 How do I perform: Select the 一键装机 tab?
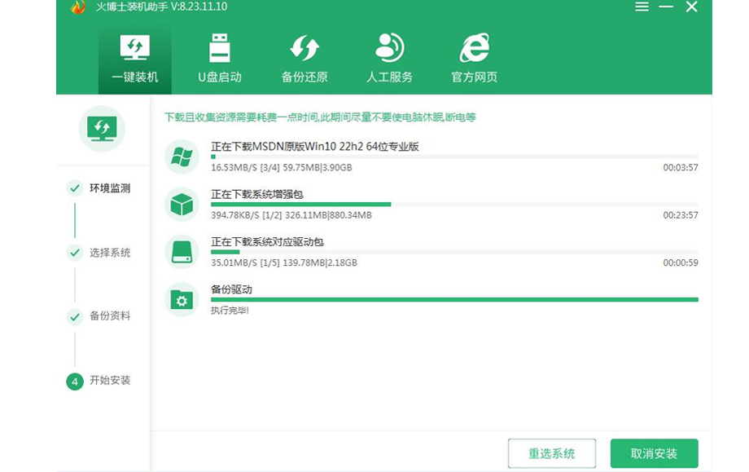tap(134, 59)
